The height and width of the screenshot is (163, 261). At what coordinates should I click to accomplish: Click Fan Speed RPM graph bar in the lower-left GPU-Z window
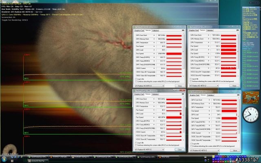pos(174,117)
